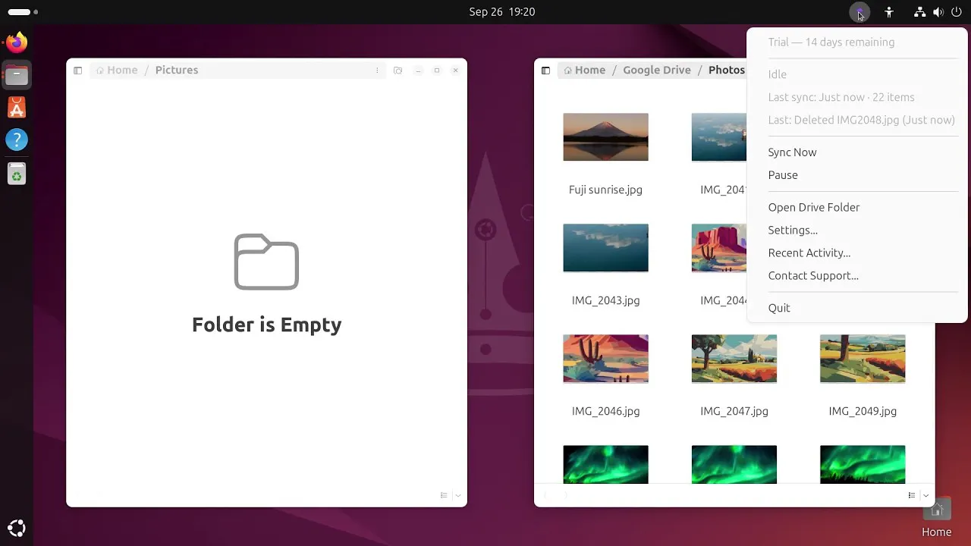Click the IMG_2046.jpg file name
The height and width of the screenshot is (546, 971).
pos(605,412)
